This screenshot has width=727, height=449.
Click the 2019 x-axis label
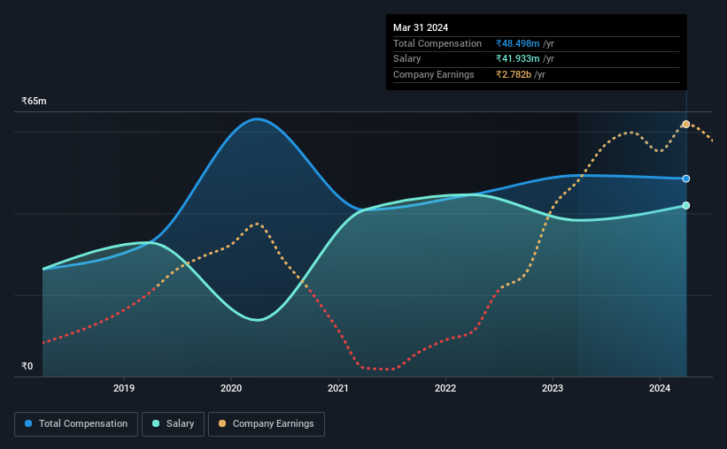(124, 388)
